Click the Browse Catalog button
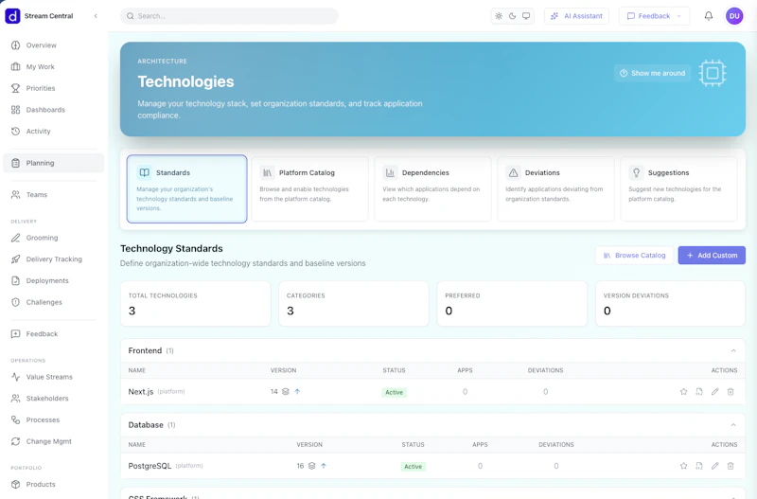The width and height of the screenshot is (757, 499). tap(634, 256)
